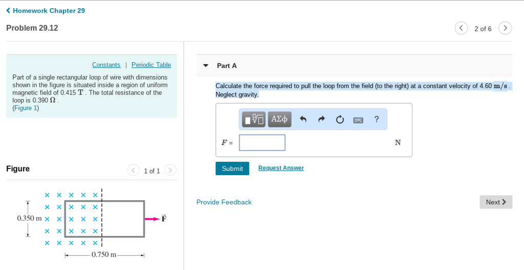Focus the F answer input field
The image size is (524, 270).
click(262, 143)
